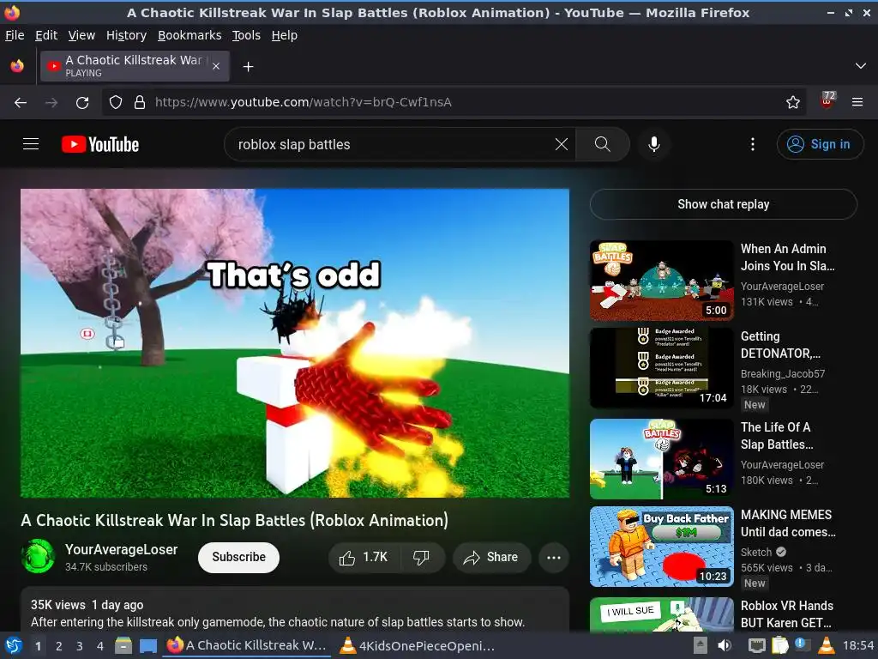Open Roblox VR Hands video title
The height and width of the screenshot is (659, 878).
[787, 614]
